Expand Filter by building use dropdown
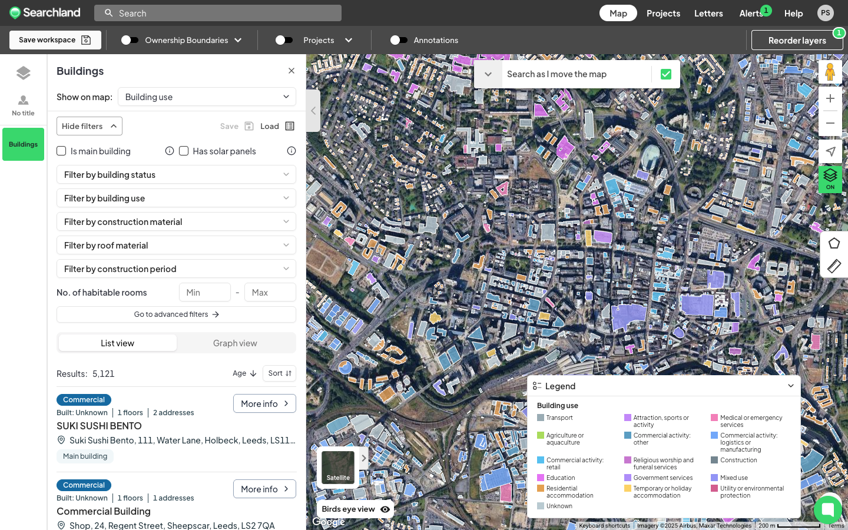Screen dimensions: 848x530 176,198
